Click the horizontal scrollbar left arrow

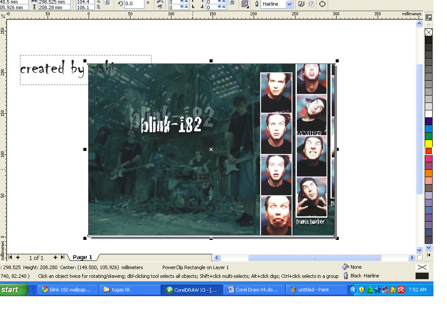[x=217, y=257]
